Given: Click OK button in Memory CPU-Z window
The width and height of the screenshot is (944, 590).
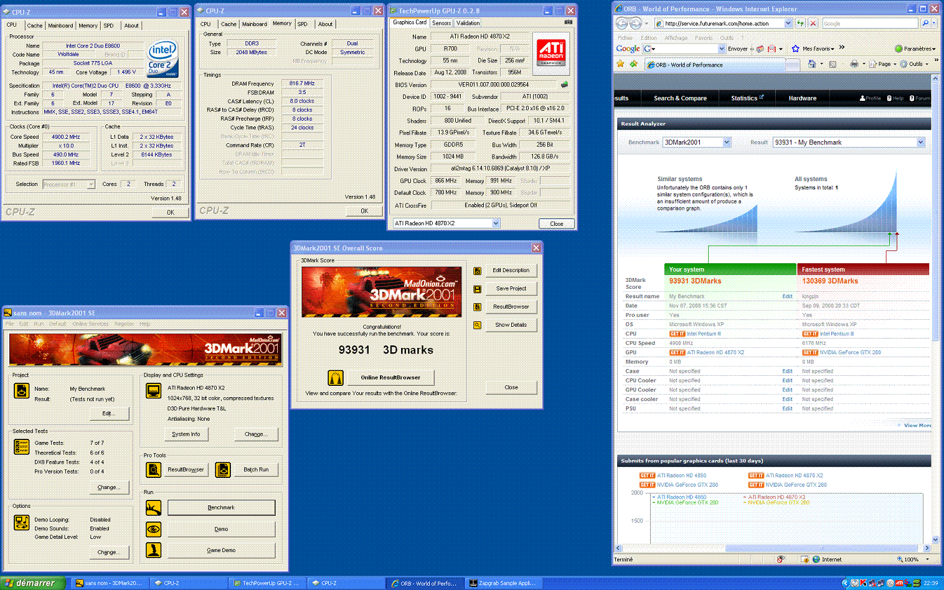Looking at the screenshot, I should [x=364, y=211].
